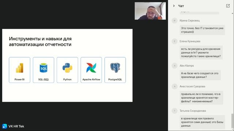Viewport: 234px width, 131px height.
Task: Click Анастасия Суворова's avatar in the chat
Action: (x=174, y=87)
